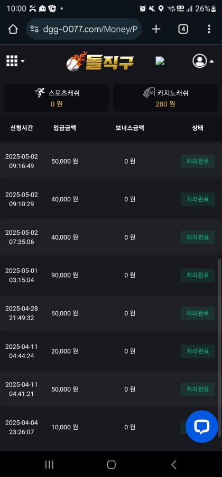Open the grid menu icon
The width and height of the screenshot is (222, 477).
point(12,61)
